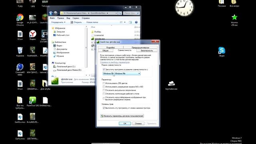
Task: Open the Windows 98 / Windows Me compatibility dropdown
Action: 122,74
